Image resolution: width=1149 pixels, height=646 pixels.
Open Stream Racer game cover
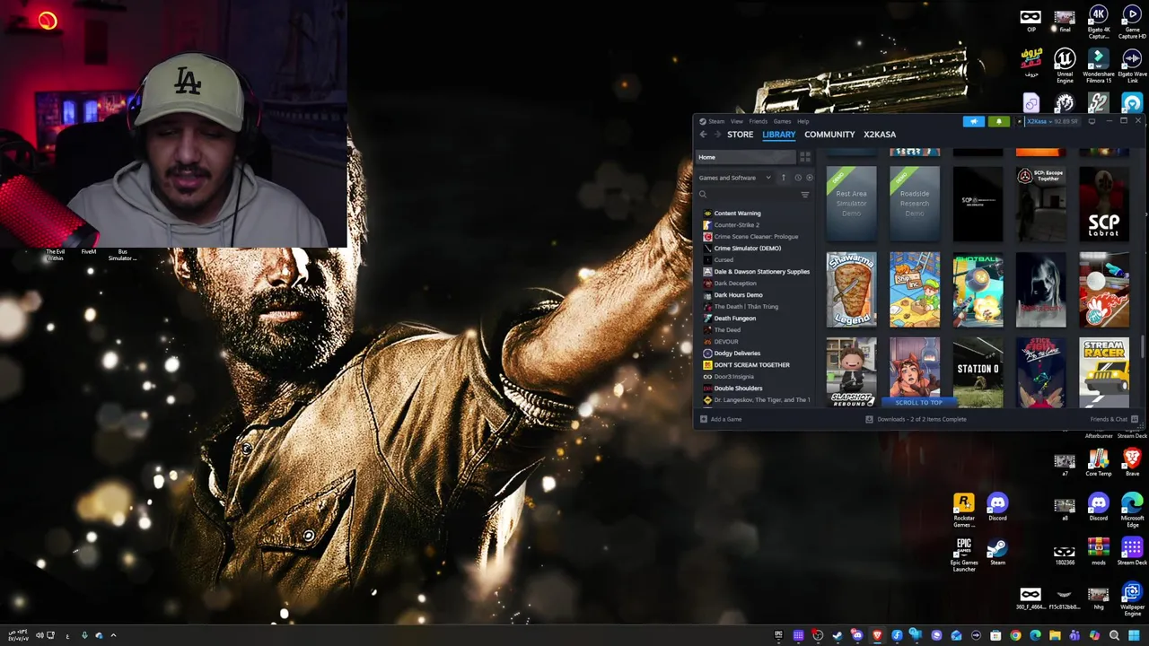pyautogui.click(x=1104, y=372)
